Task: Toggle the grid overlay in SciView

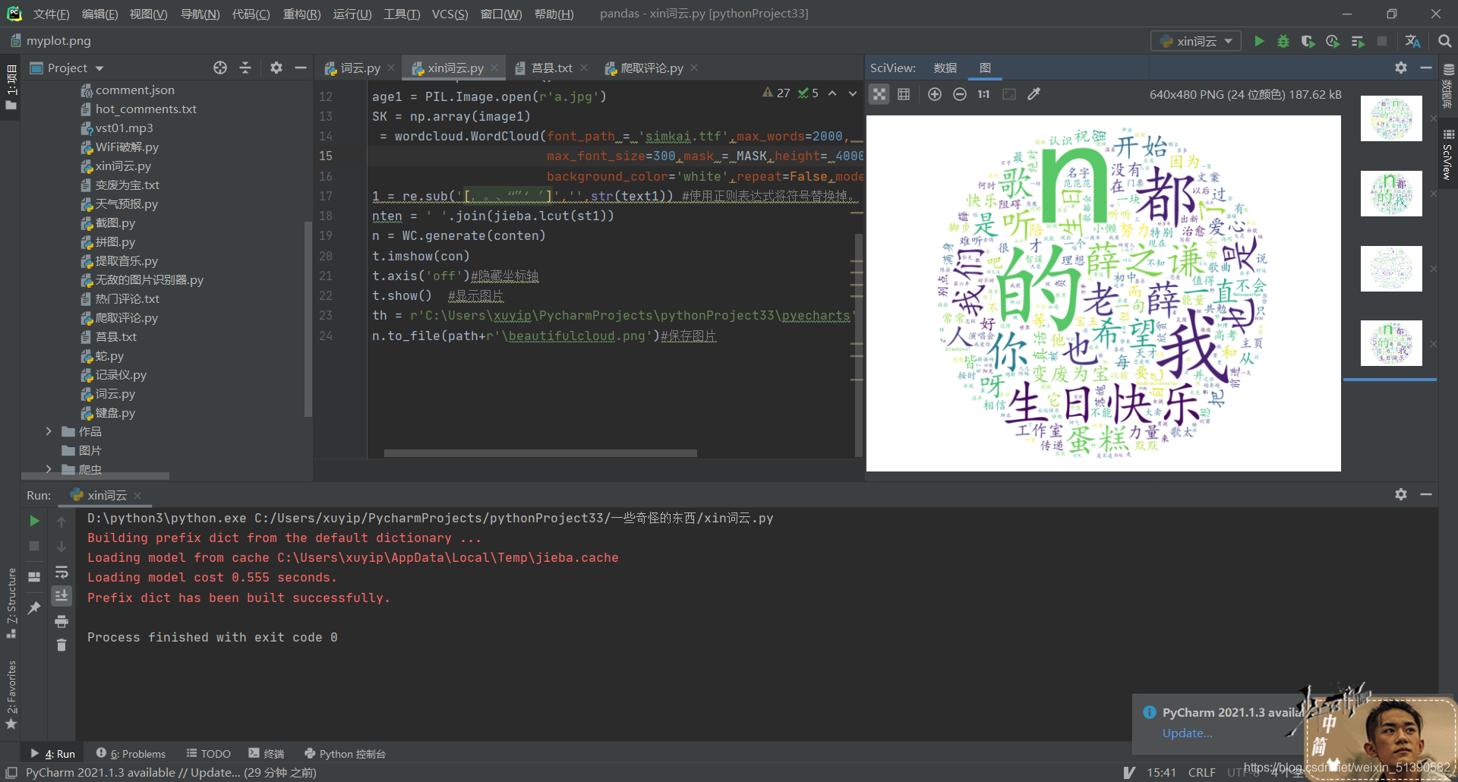Action: (904, 94)
